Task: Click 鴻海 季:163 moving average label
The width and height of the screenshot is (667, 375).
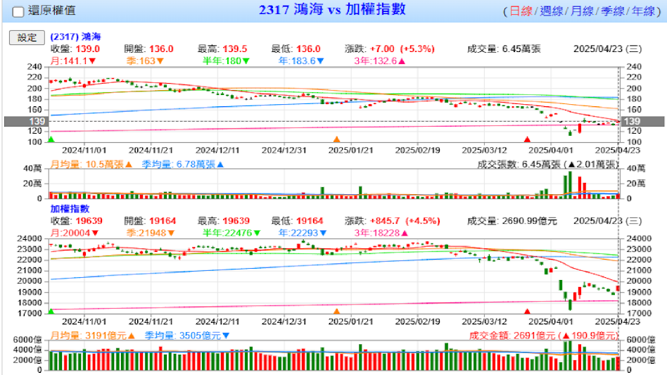Action: (x=145, y=61)
